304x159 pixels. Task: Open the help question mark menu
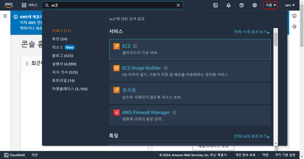[242, 5]
